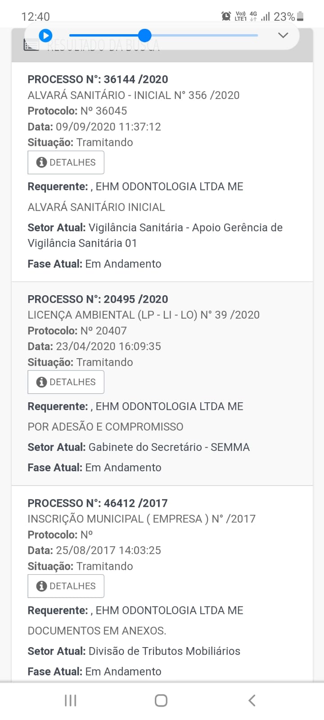
Task: Tap the battery icon in status bar
Action: point(301,17)
